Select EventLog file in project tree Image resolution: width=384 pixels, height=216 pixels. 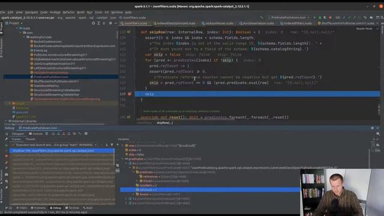click(40, 50)
